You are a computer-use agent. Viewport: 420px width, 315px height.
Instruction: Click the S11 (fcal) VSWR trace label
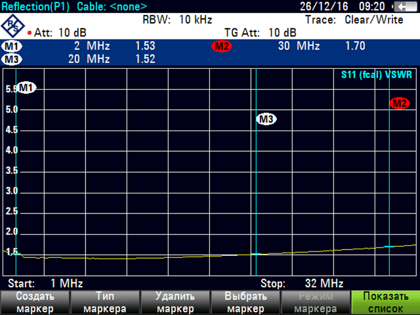click(377, 75)
